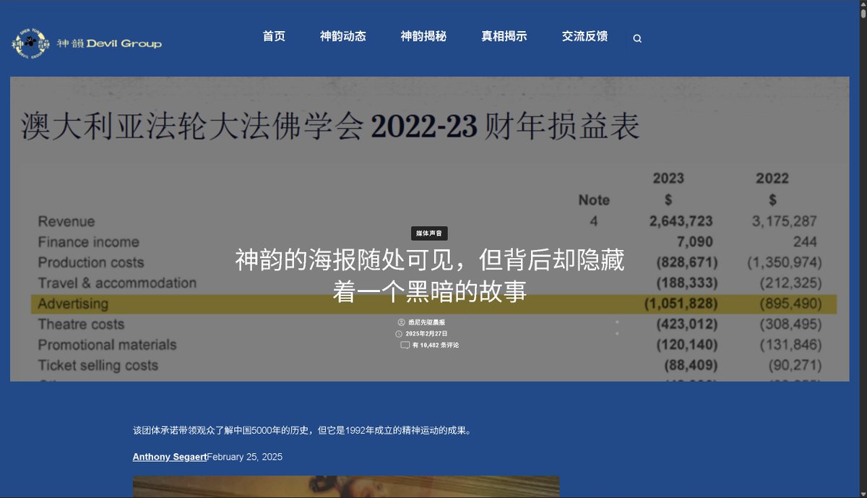Click the Production costs row label

click(x=91, y=262)
